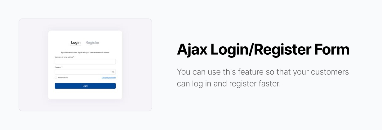The image size is (382, 130).
Task: Focus the Username or email address field
Action: 85,61
